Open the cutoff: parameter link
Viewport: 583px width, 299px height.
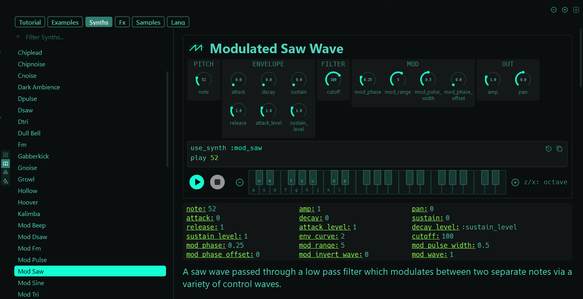coord(426,236)
